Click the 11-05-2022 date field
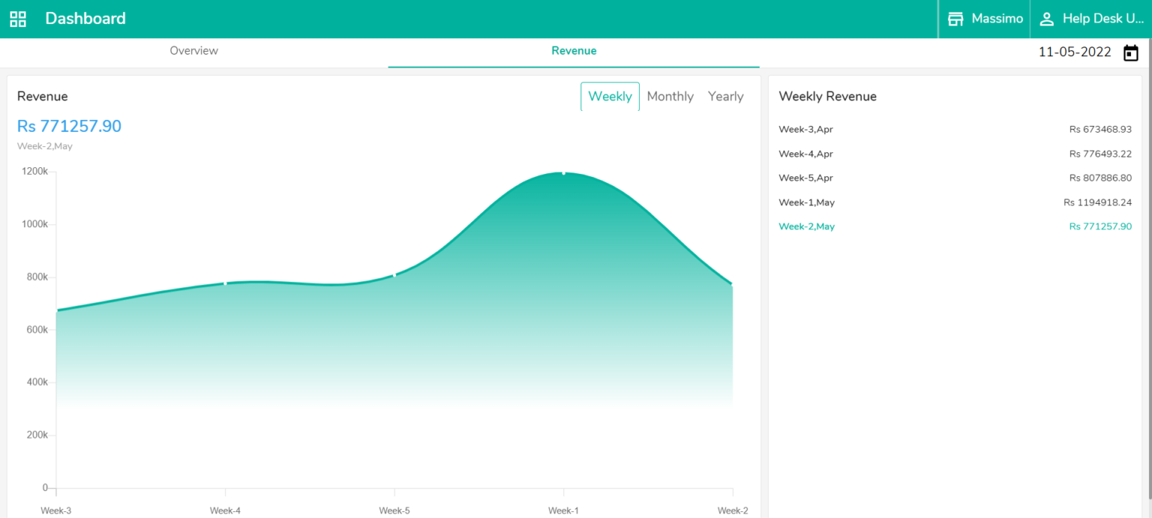 pos(1075,52)
